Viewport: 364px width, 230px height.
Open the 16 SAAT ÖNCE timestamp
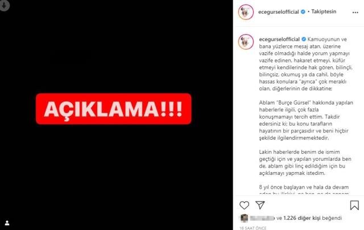tap(253, 228)
